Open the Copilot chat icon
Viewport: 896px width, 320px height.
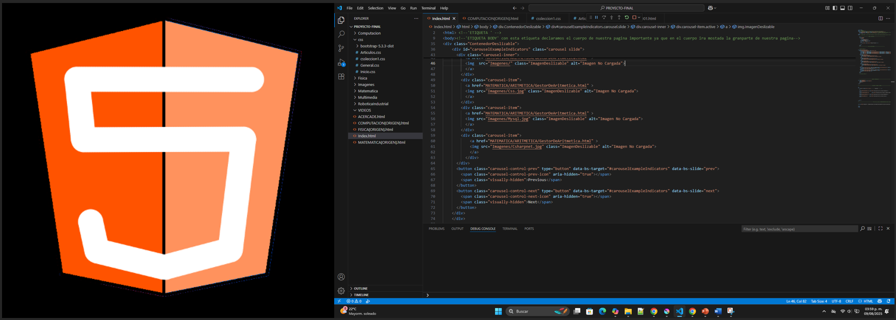click(x=710, y=8)
